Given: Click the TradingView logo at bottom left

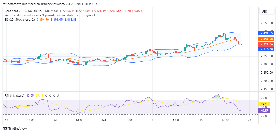Looking at the screenshot, I should pyautogui.click(x=14, y=128).
